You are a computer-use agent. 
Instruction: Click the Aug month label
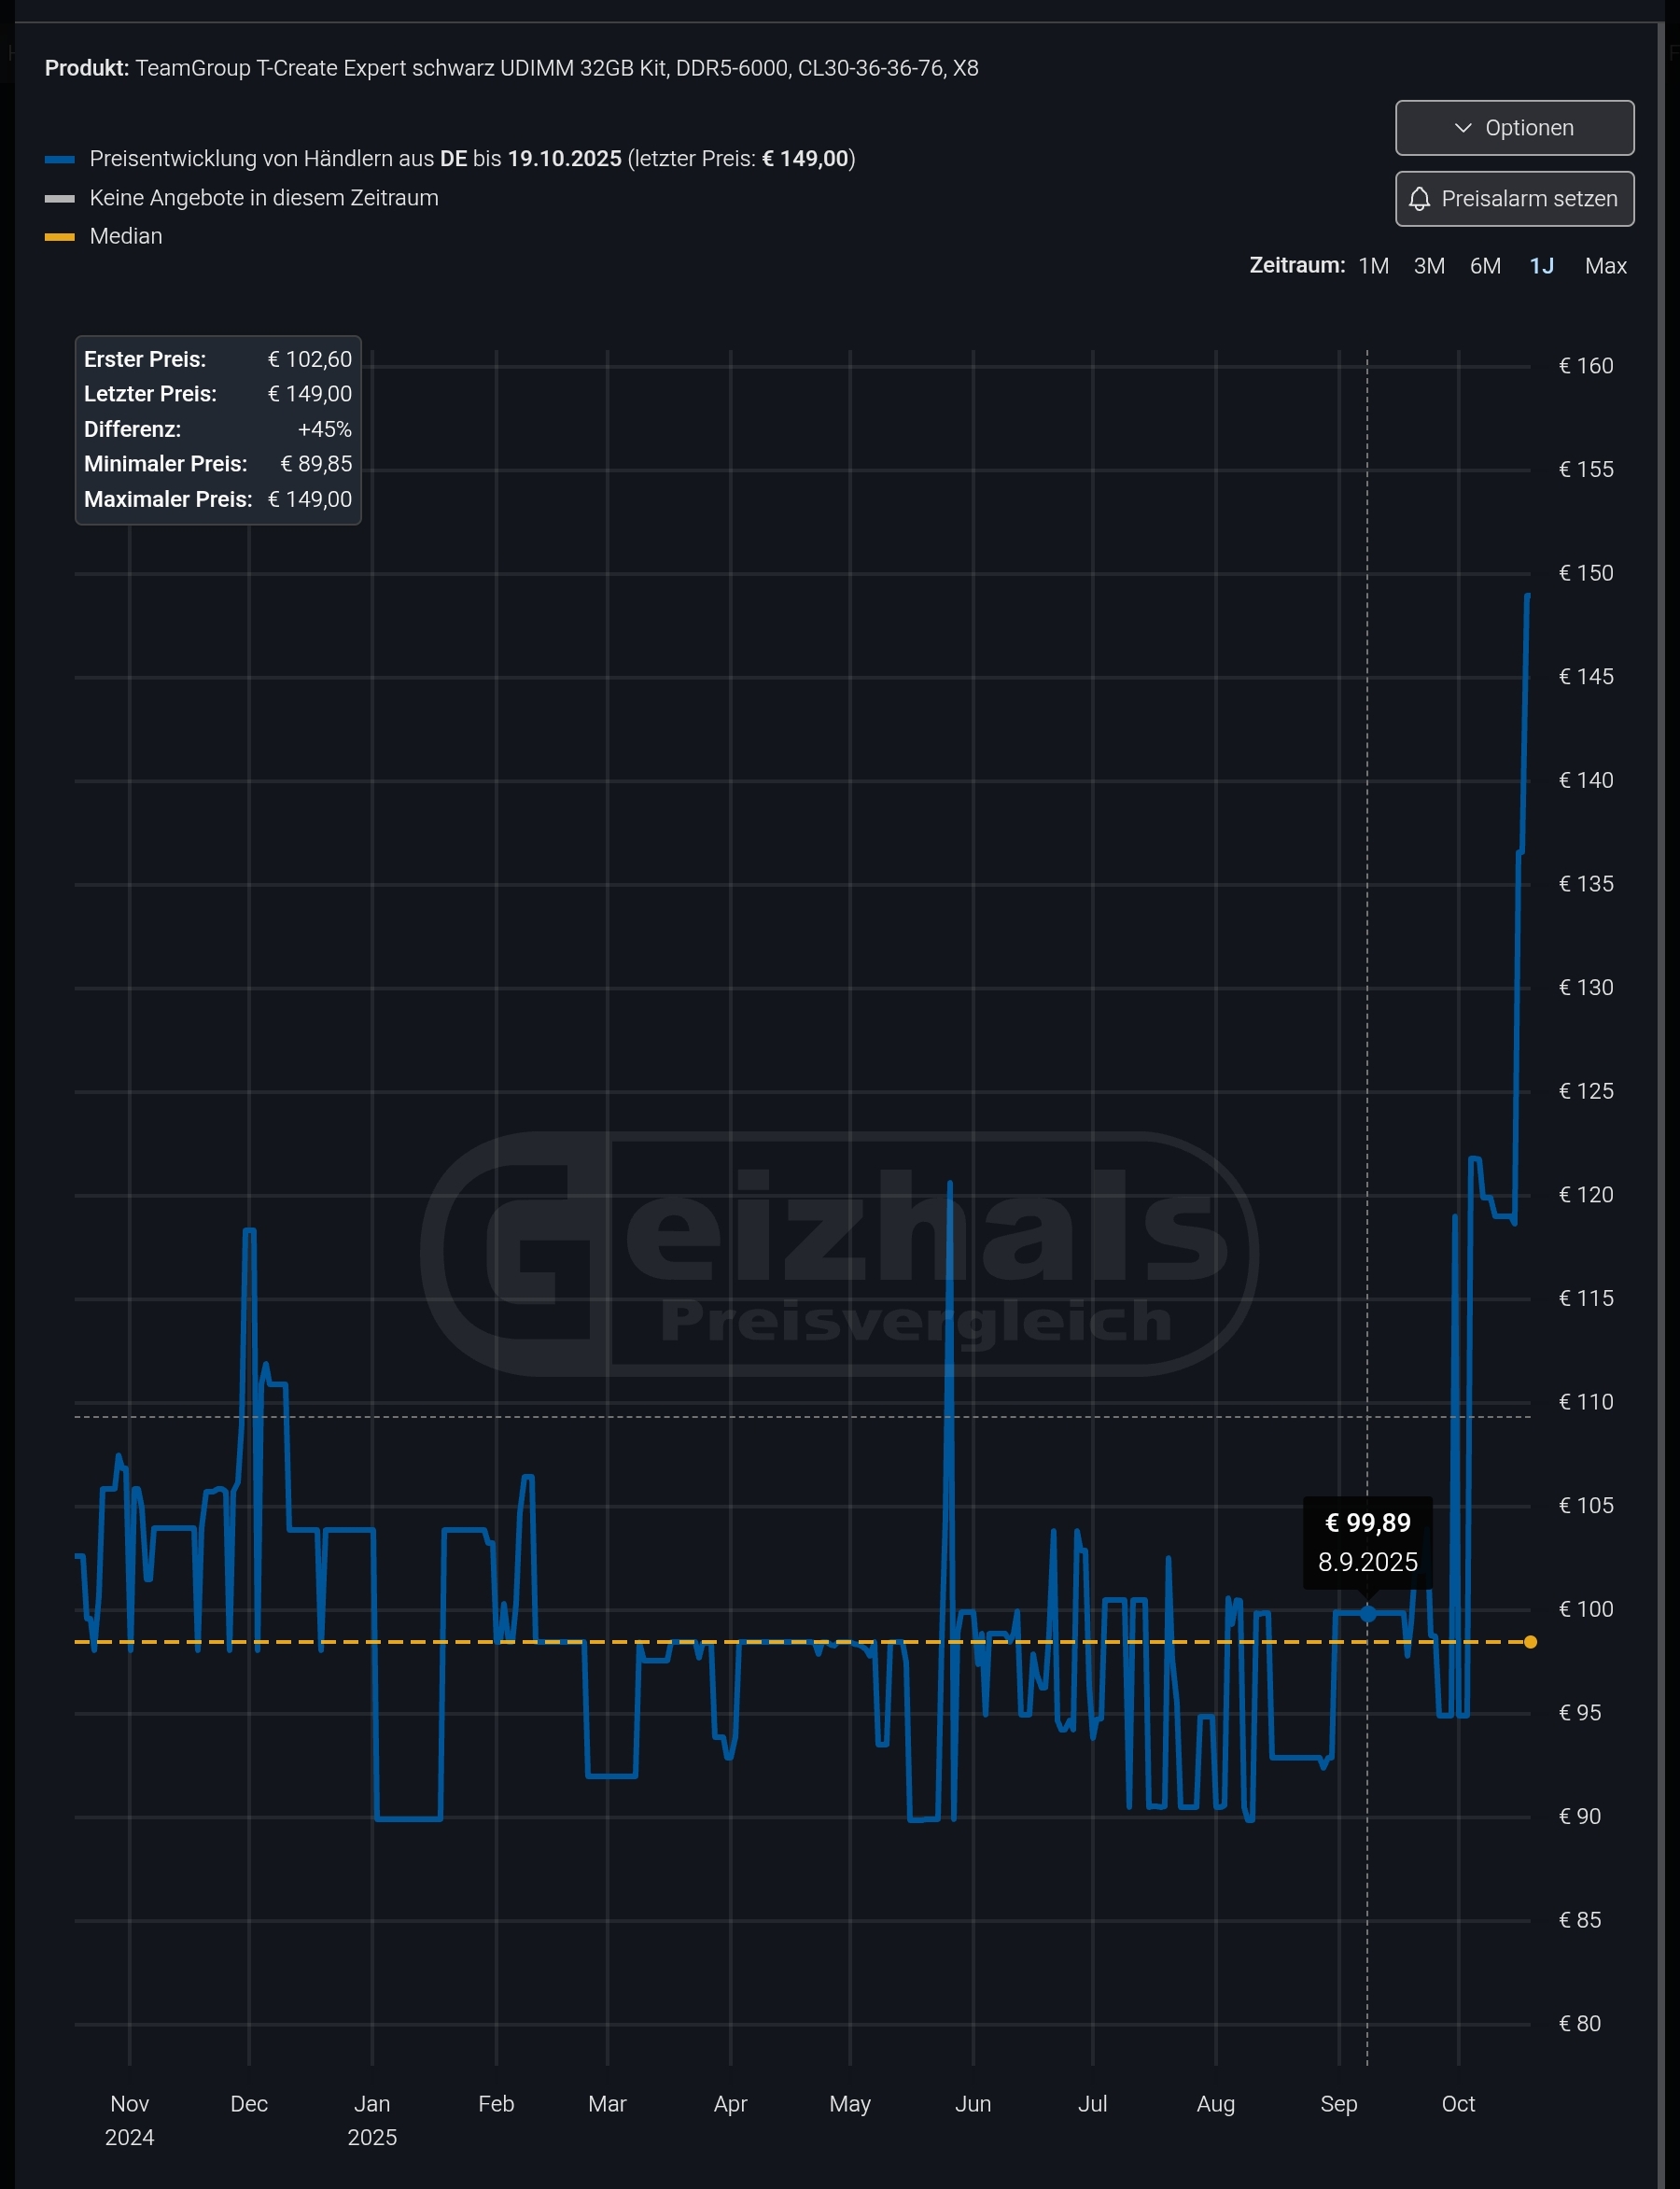click(x=1216, y=2104)
